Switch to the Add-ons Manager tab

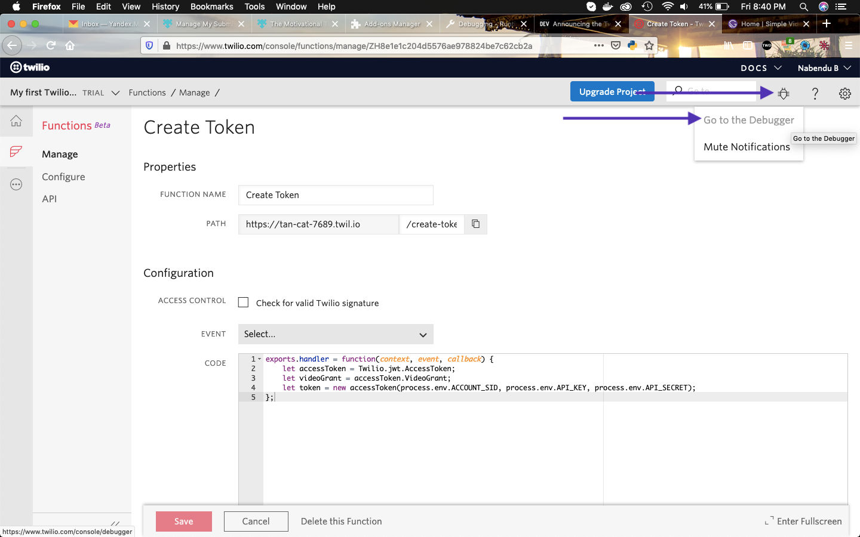pos(392,24)
